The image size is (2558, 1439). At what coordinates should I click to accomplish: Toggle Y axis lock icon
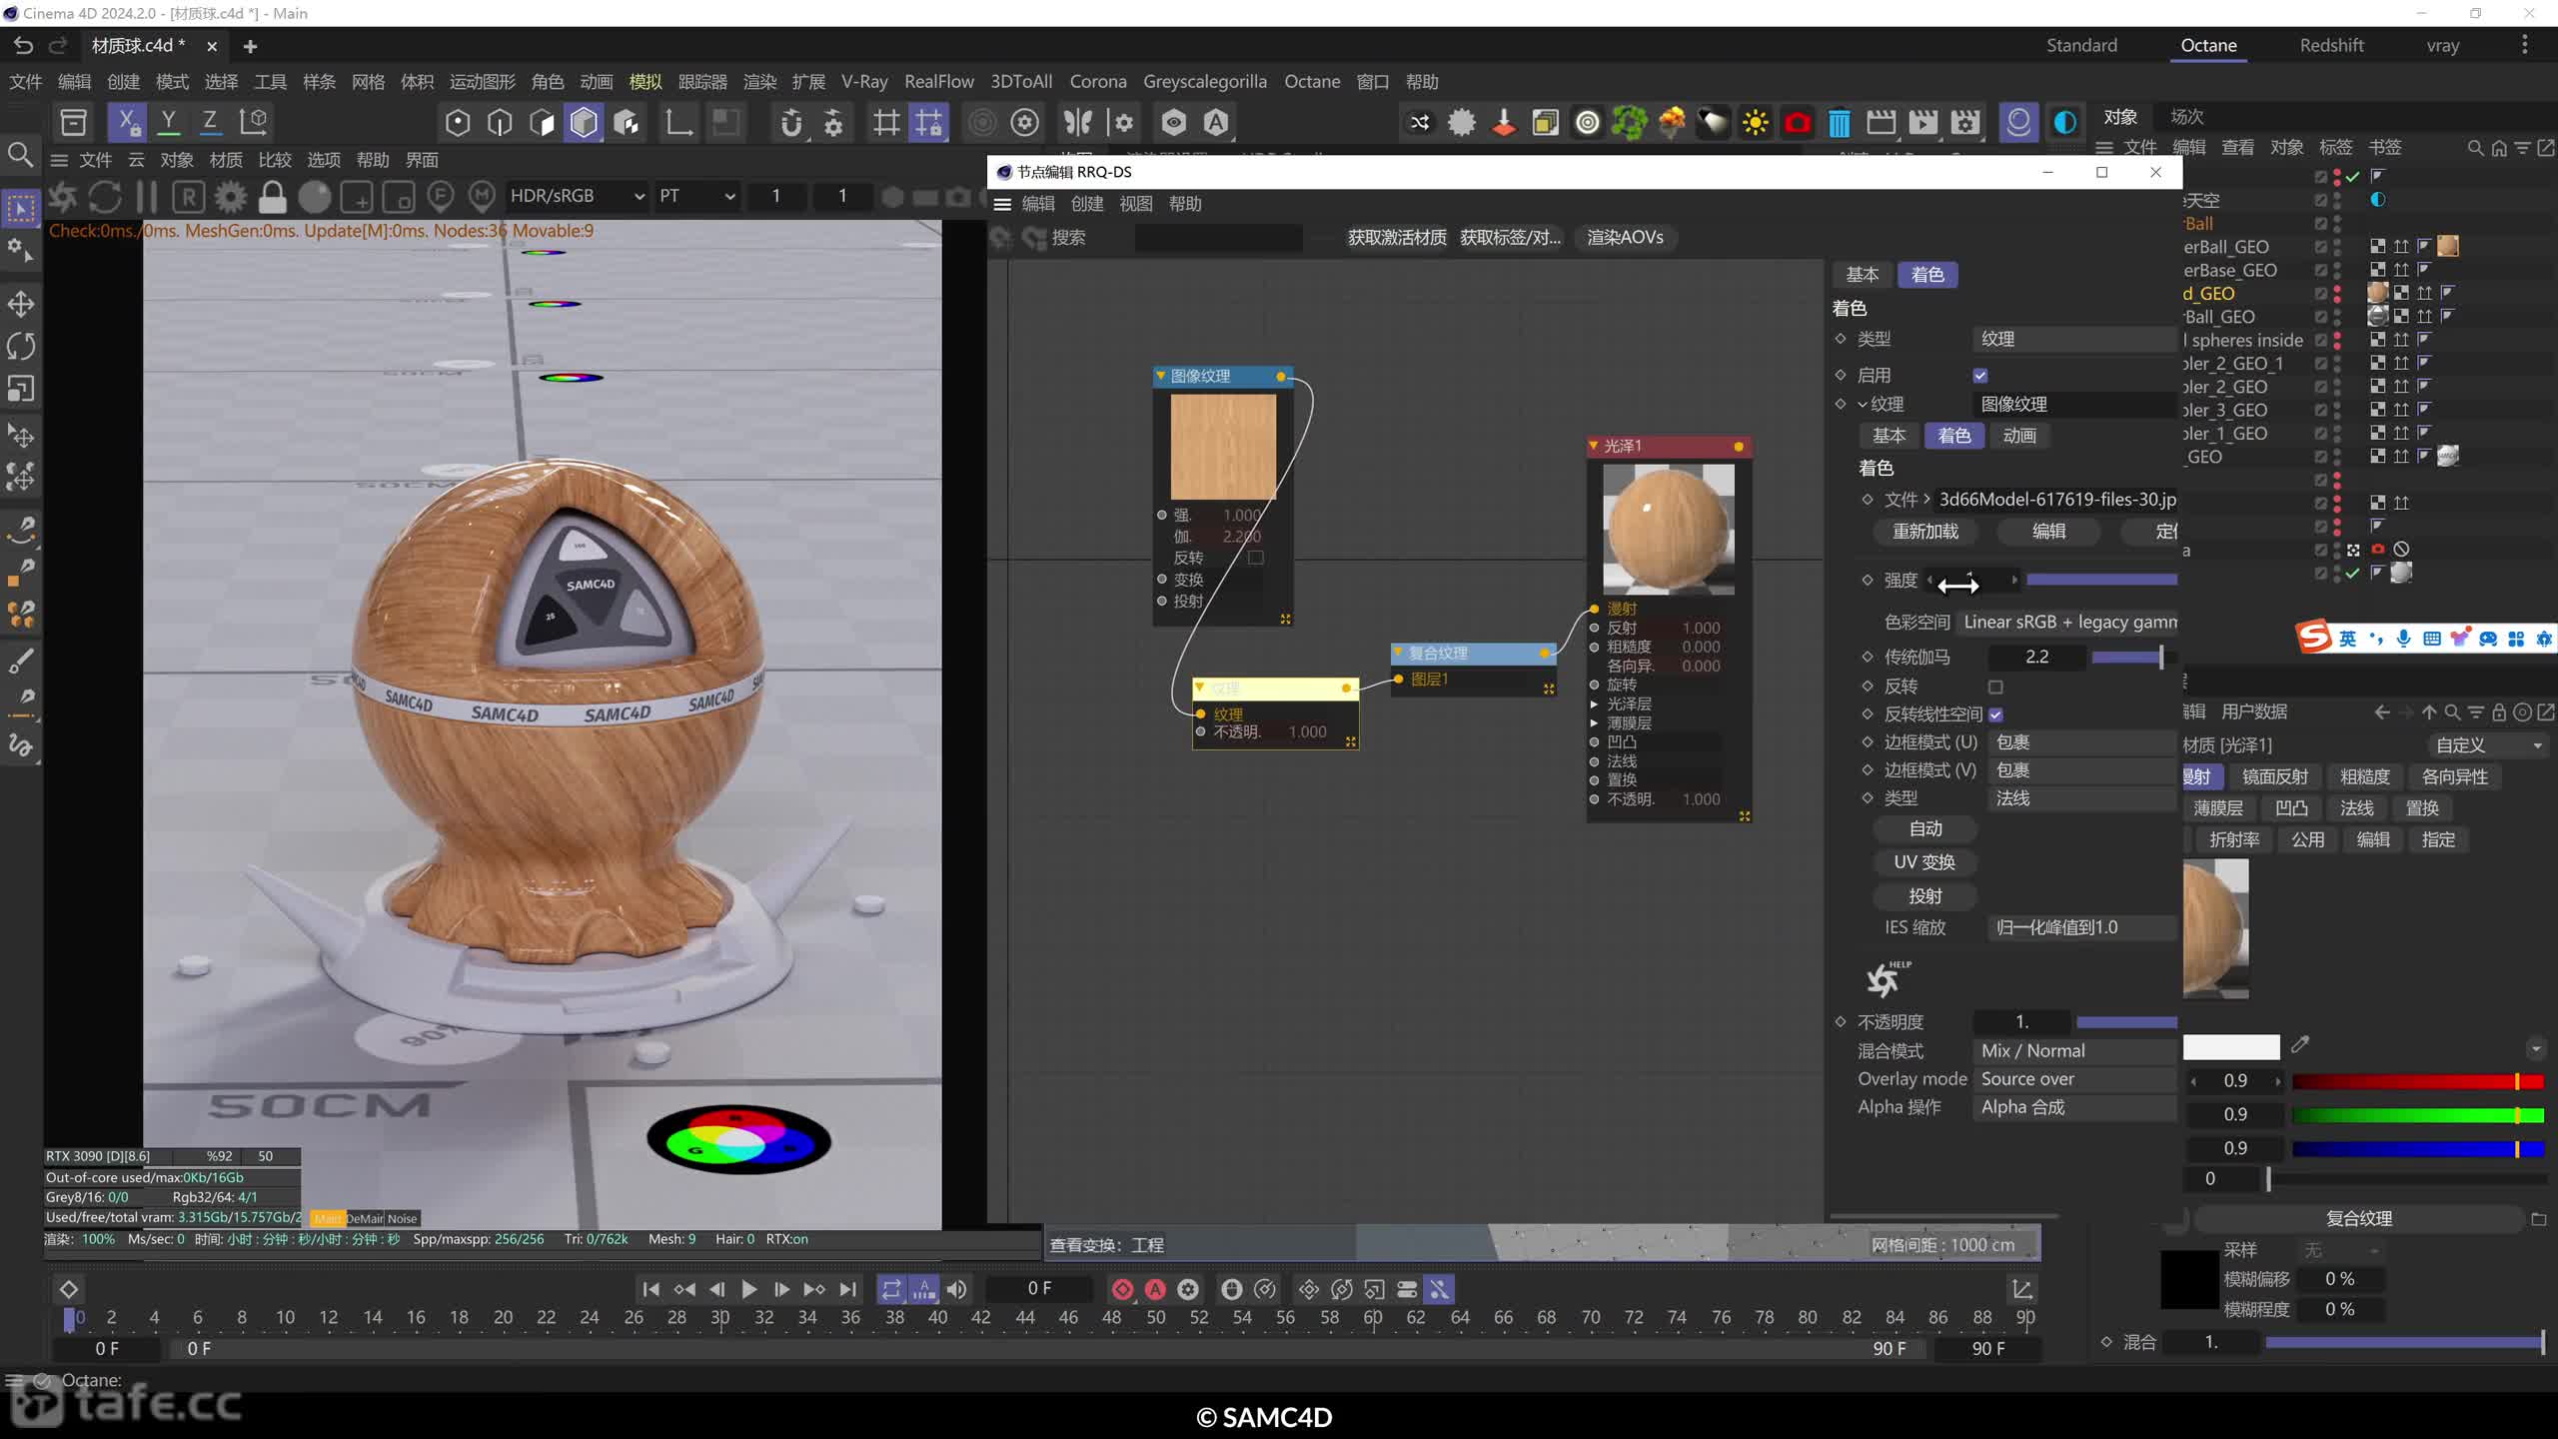pos(169,122)
